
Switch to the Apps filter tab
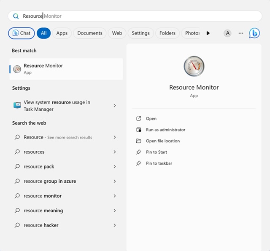pyautogui.click(x=62, y=33)
